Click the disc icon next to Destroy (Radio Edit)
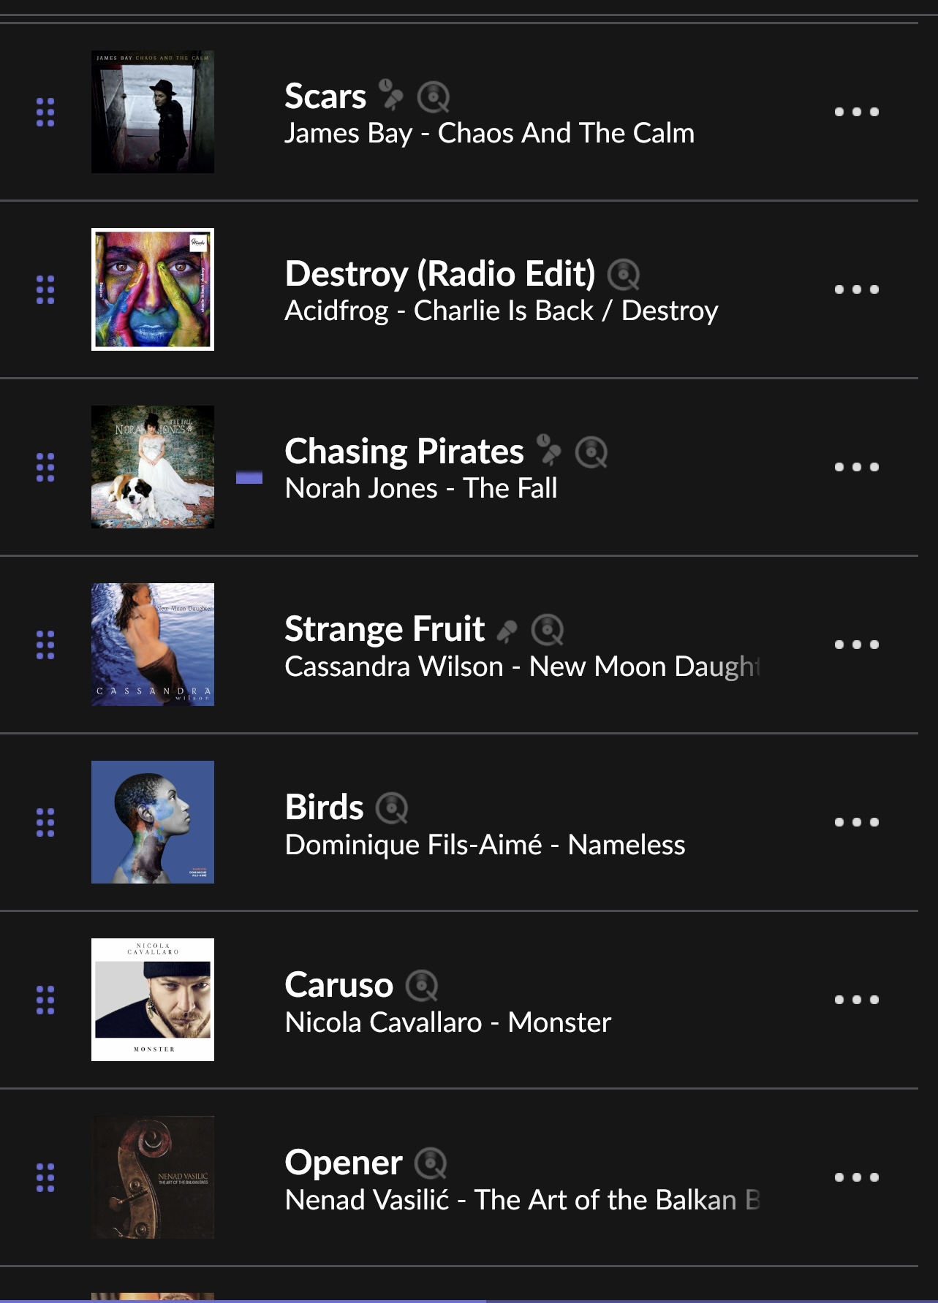Screen dimensions: 938x1303 pos(624,274)
